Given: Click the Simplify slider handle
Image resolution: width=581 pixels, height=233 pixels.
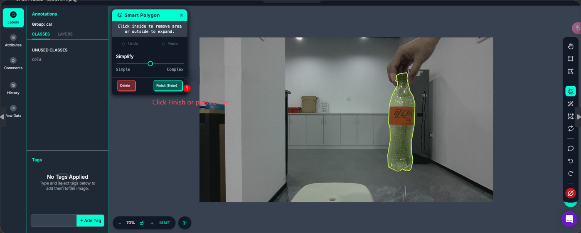Looking at the screenshot, I should 150,63.
